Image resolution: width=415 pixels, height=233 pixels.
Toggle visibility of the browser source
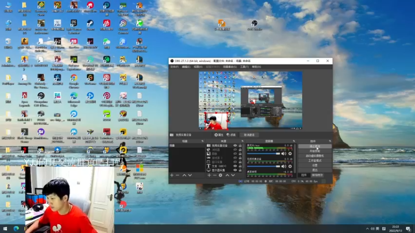[235, 150]
